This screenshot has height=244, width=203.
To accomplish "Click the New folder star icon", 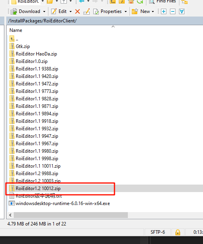I will coord(135,11).
